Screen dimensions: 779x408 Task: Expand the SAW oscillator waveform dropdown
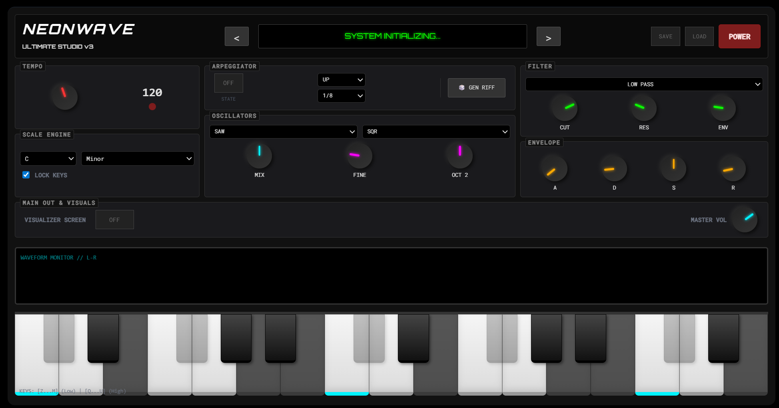point(283,132)
